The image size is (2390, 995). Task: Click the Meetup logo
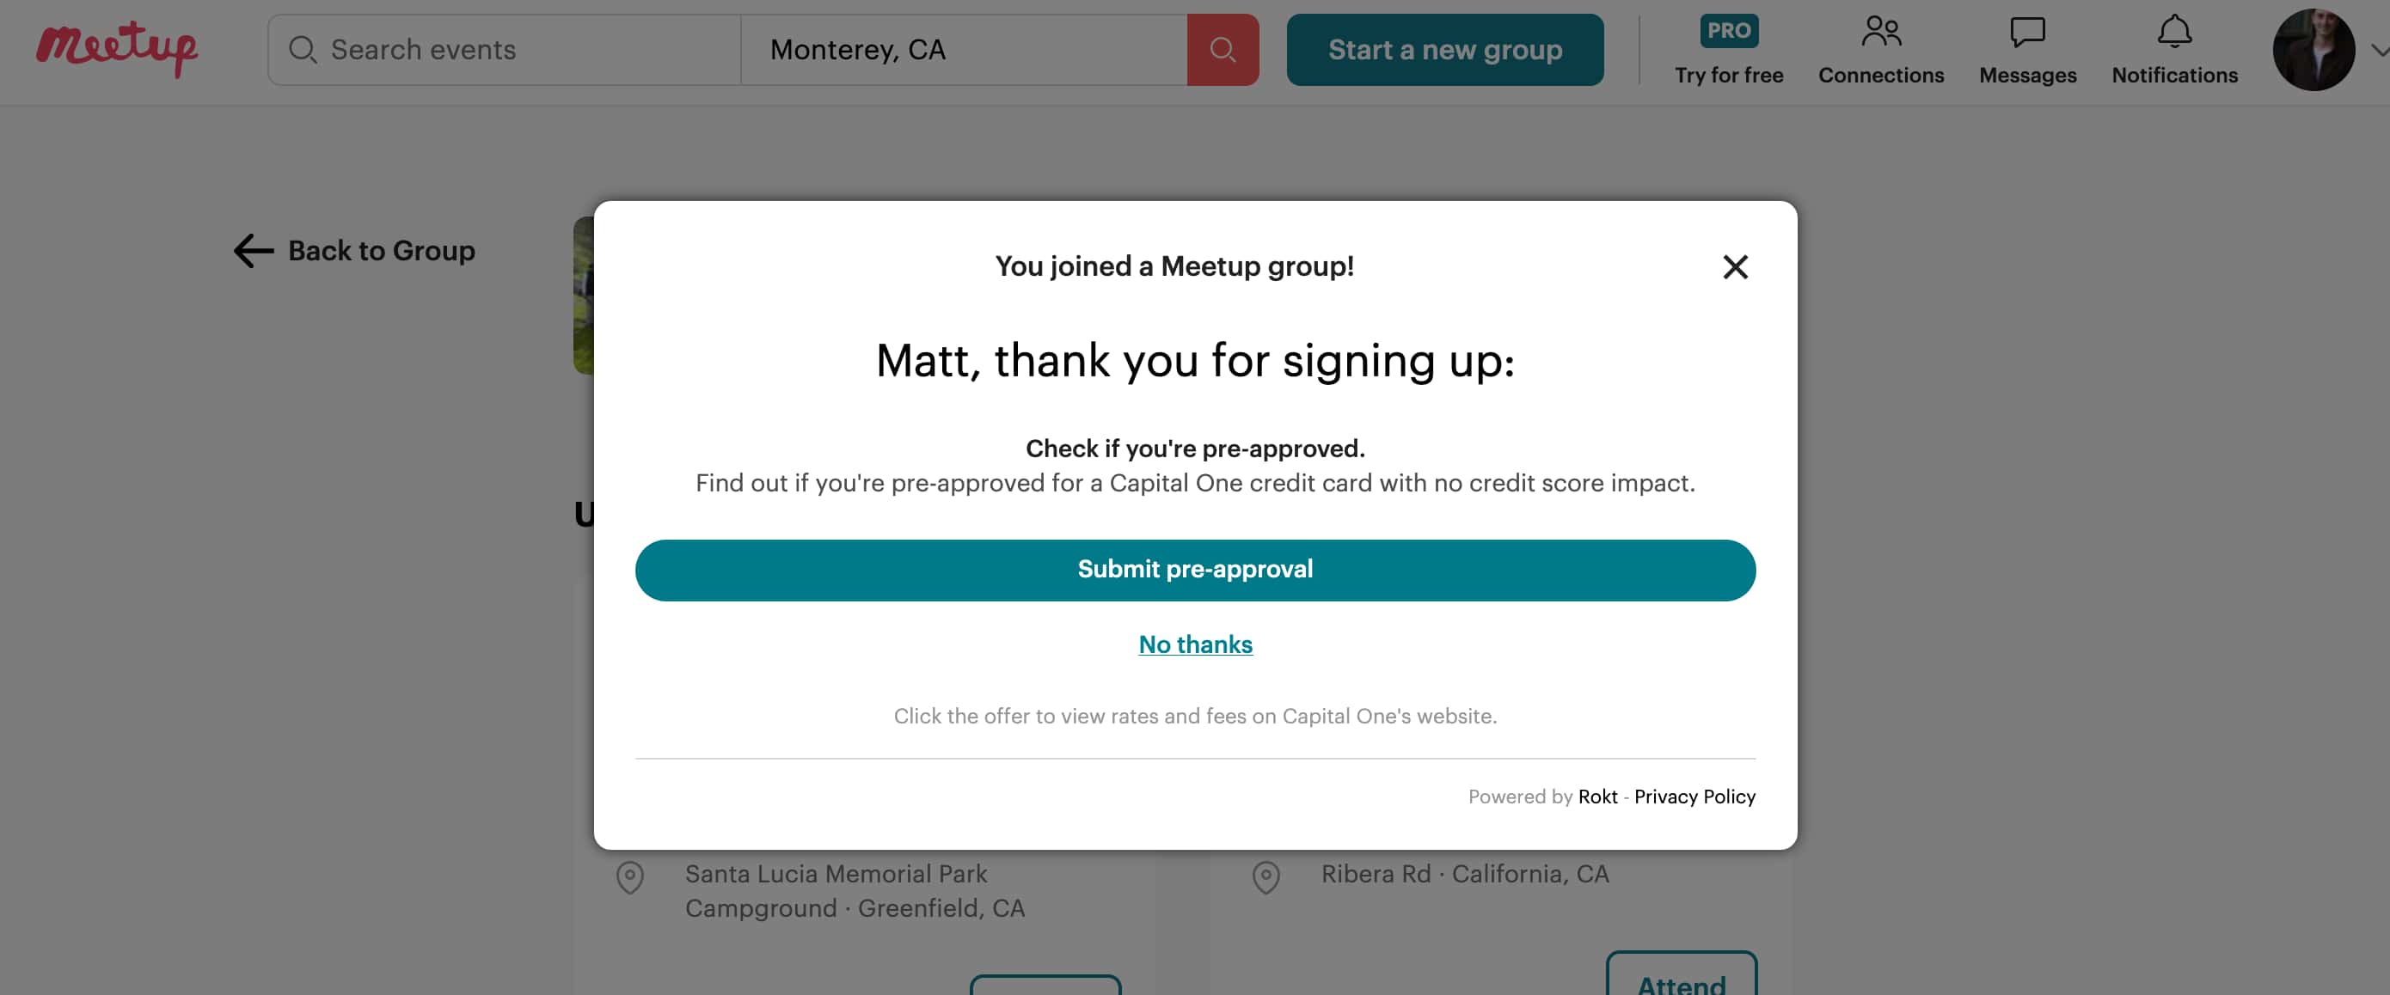coord(117,48)
